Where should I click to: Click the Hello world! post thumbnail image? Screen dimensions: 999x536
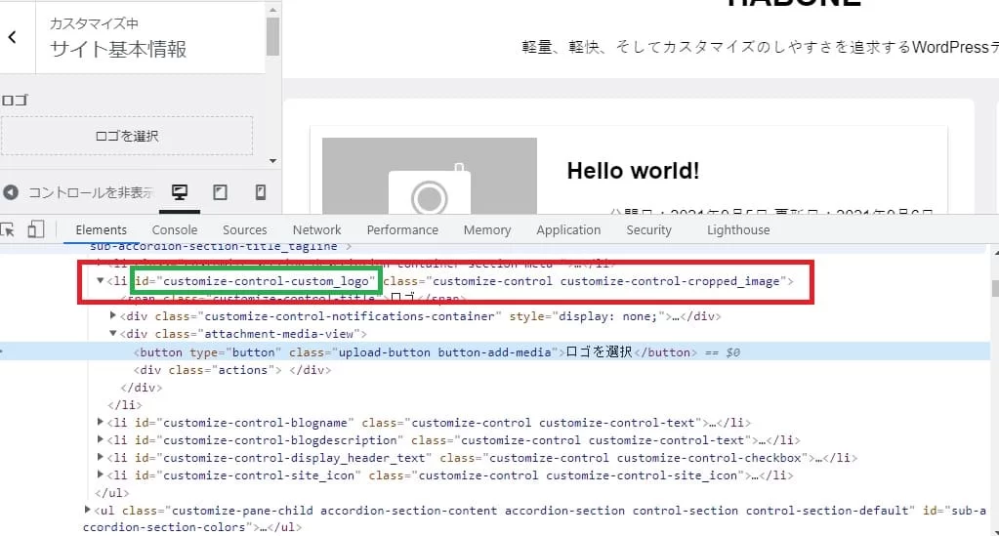click(x=430, y=176)
